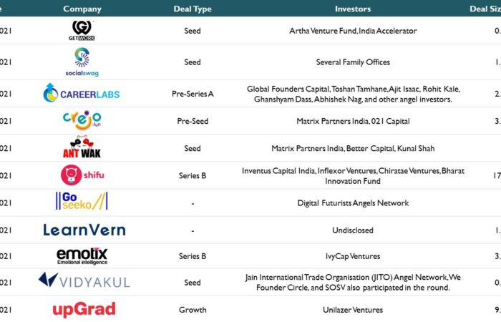Select the Digital Futurists Angels Network cell

click(x=353, y=203)
